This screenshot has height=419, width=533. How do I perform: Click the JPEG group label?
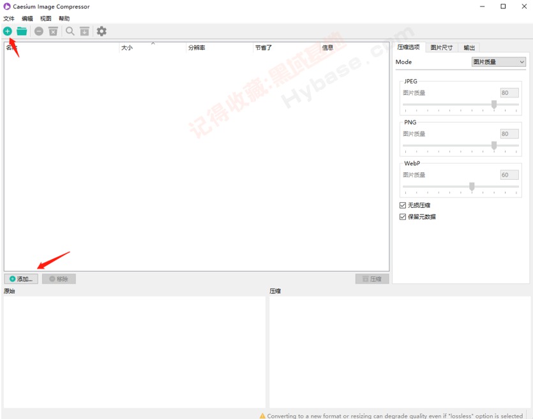(410, 81)
